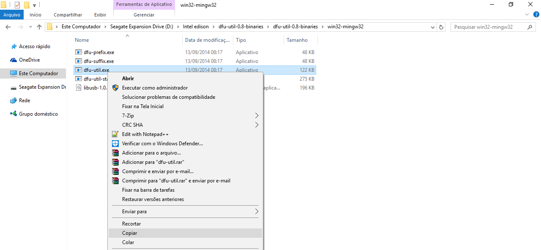Open the Arquivo tab
The height and width of the screenshot is (250, 541).
[12, 15]
